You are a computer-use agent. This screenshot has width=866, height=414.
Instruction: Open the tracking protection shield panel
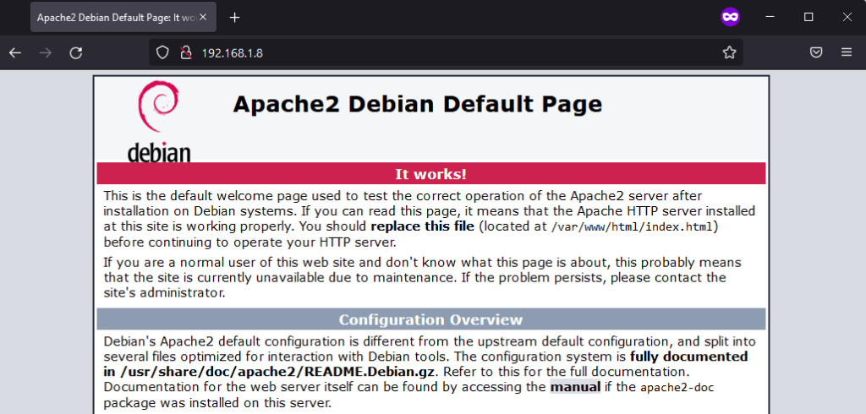[x=164, y=52]
